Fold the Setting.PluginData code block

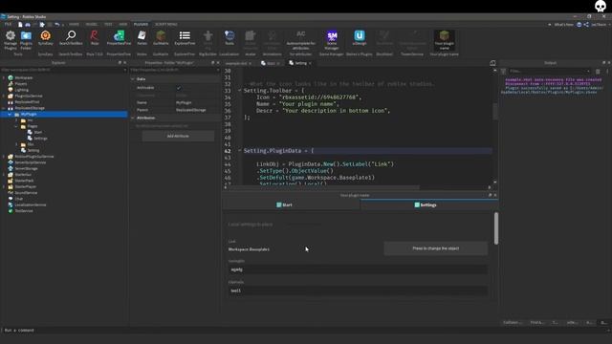(x=239, y=151)
